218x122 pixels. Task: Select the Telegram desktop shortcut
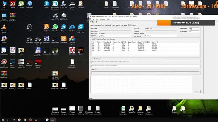tap(64, 28)
